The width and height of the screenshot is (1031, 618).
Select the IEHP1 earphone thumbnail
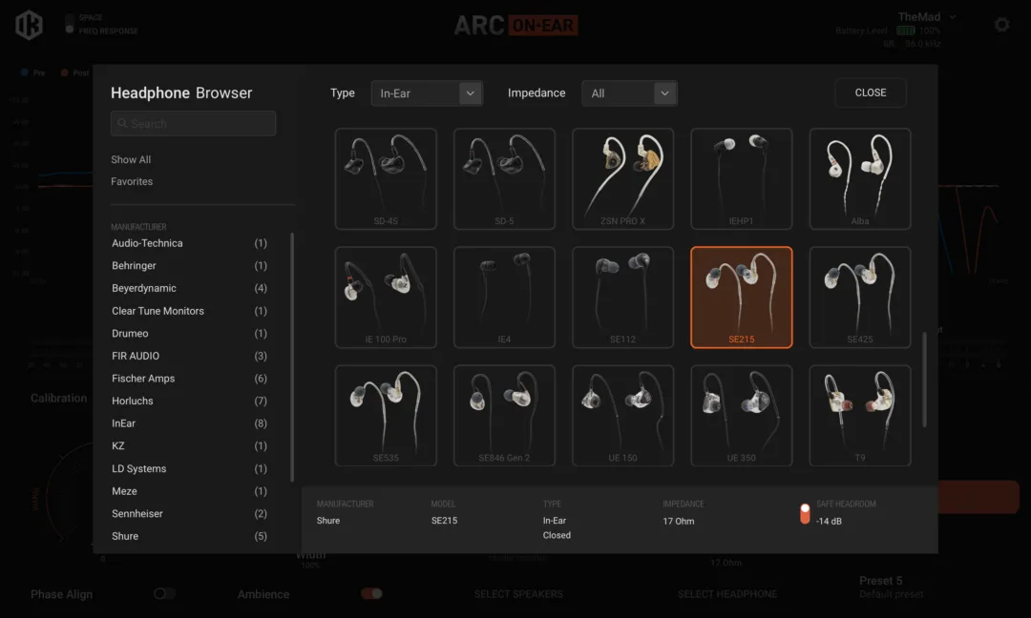coord(741,178)
